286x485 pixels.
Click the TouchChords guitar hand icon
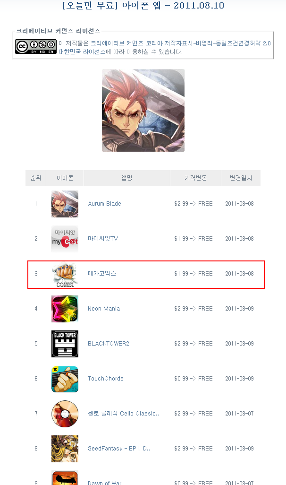pos(65,379)
